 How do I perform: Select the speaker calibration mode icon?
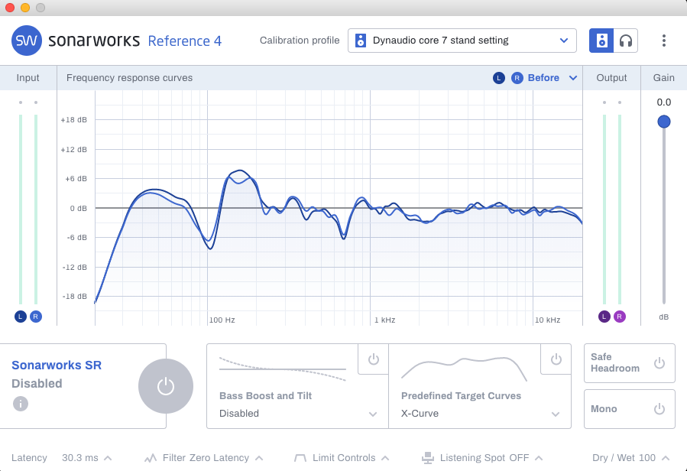click(x=601, y=41)
